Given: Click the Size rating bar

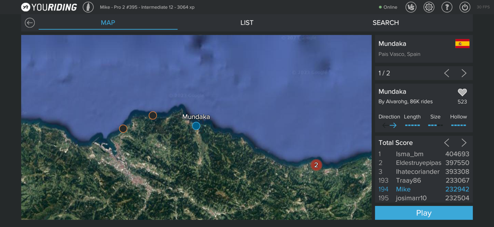Looking at the screenshot, I should point(436,125).
